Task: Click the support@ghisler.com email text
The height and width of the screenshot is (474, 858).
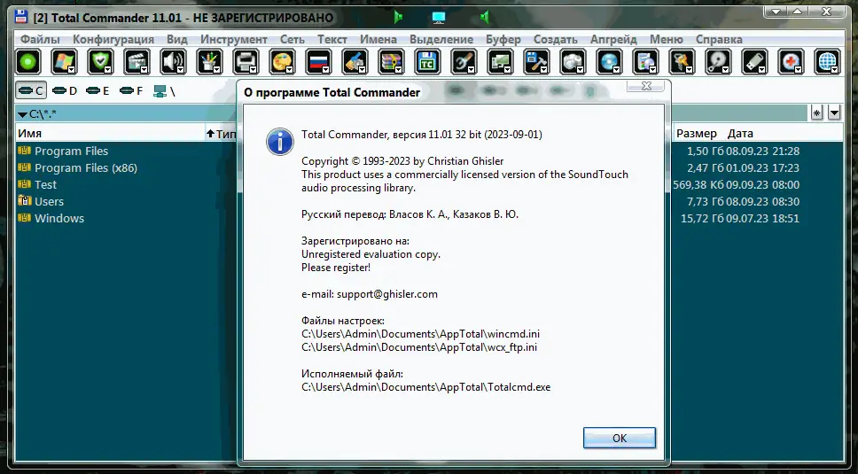Action: coord(386,294)
